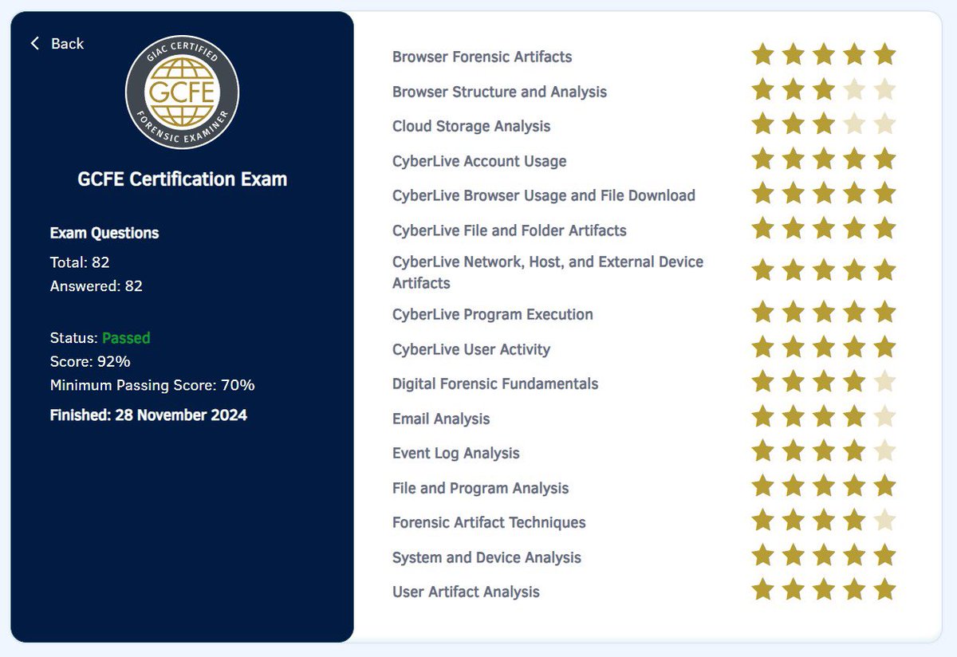Click the Browser Forensic Artifacts label
Viewport: 957px width, 657px height.
(x=482, y=57)
